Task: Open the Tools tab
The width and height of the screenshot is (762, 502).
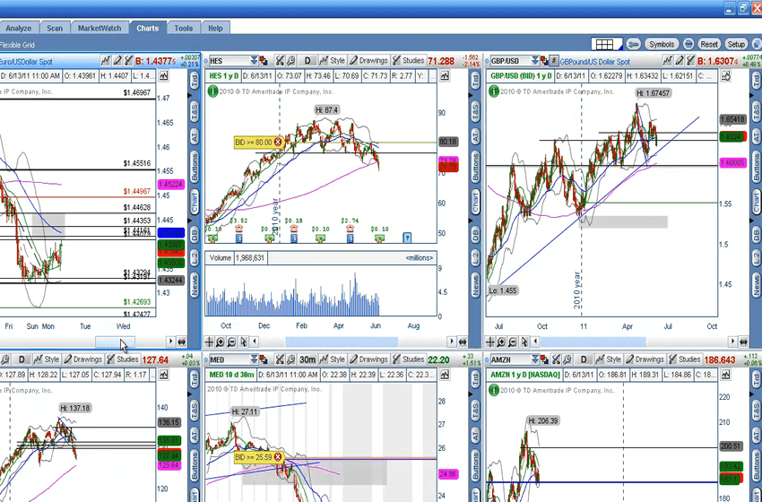Action: click(183, 28)
